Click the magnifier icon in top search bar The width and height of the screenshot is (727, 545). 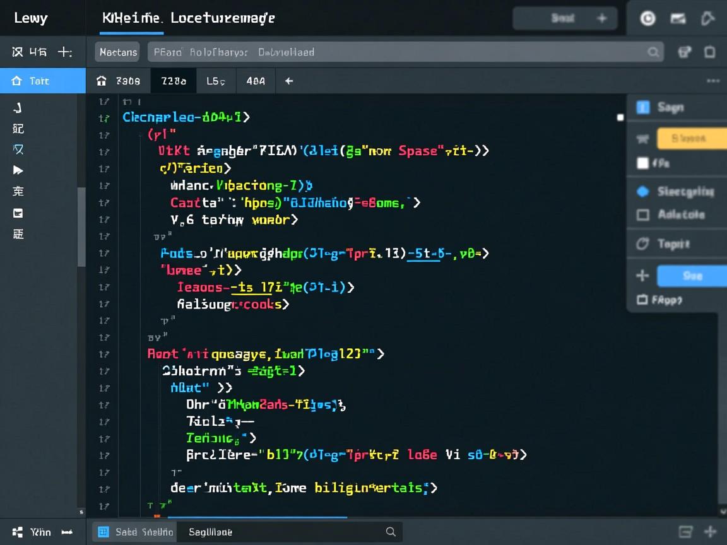(x=653, y=52)
